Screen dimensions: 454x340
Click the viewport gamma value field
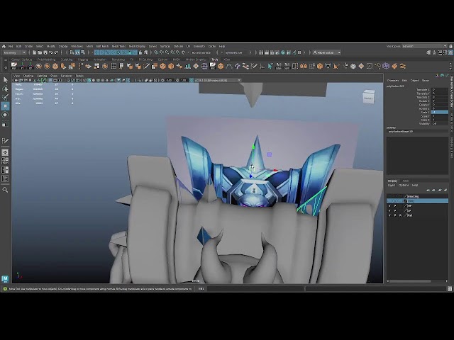183,80
